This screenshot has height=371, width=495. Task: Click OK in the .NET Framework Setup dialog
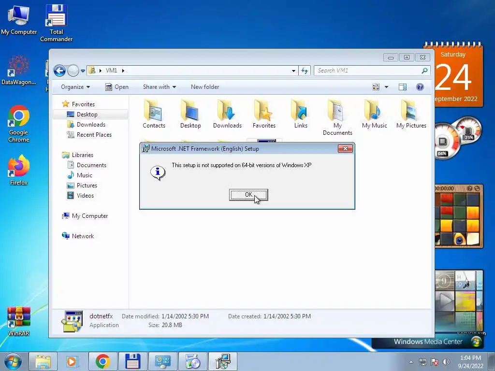point(248,195)
